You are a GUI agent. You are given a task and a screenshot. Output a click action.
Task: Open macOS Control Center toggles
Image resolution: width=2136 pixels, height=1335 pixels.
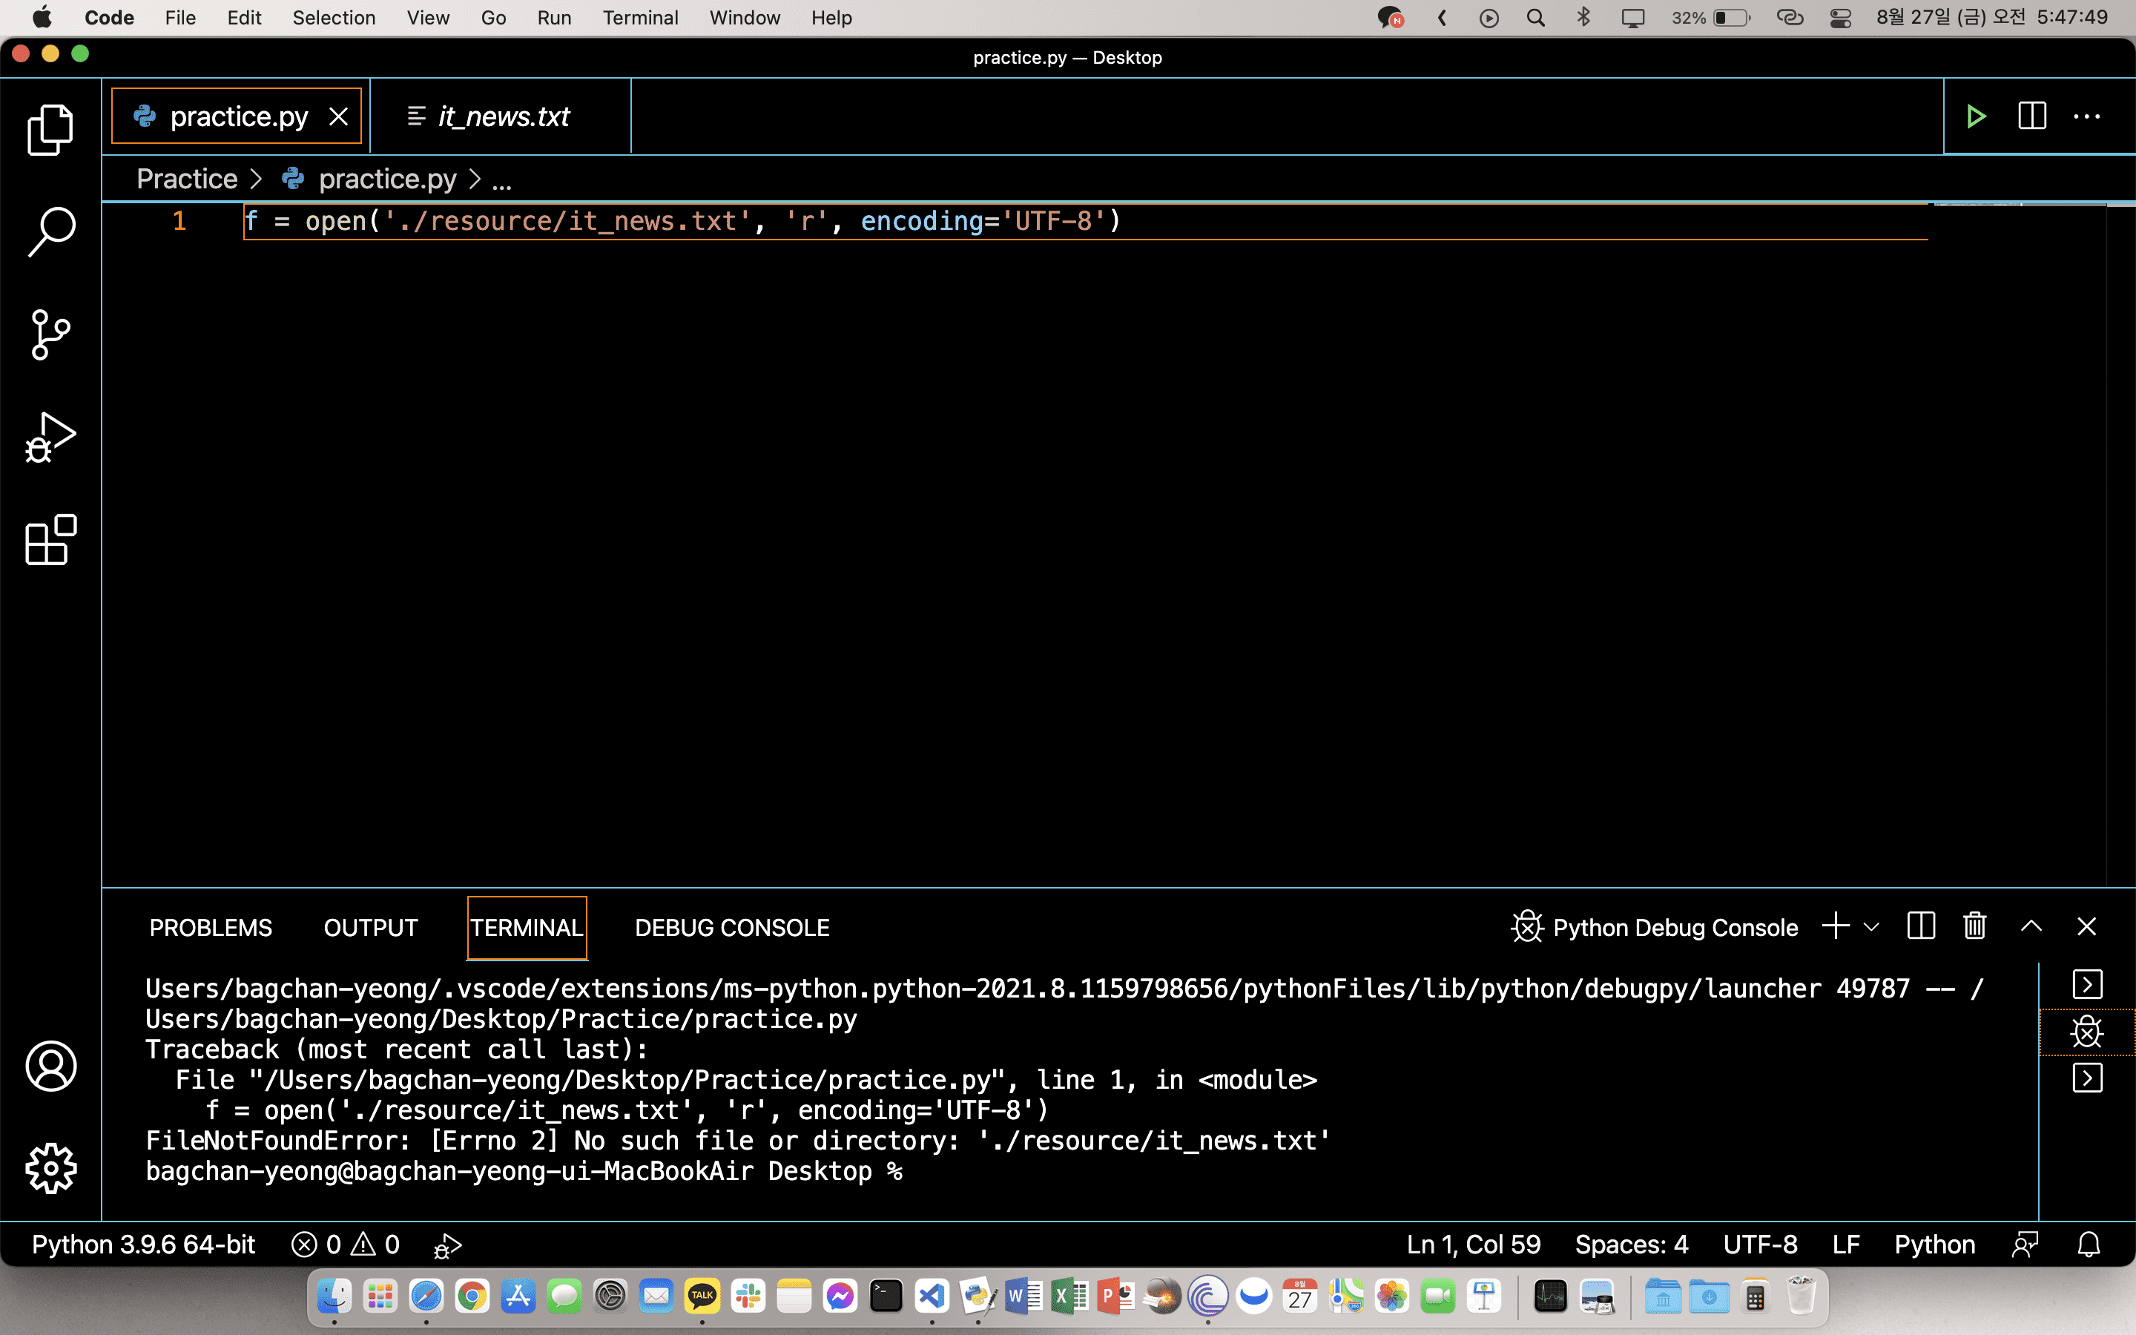click(x=1840, y=18)
